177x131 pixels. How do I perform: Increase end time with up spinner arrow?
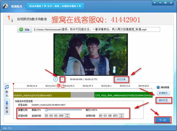[122, 115]
